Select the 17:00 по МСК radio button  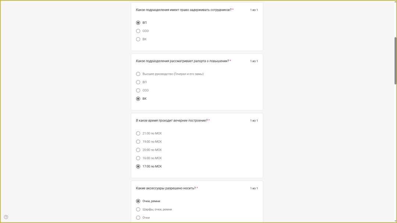click(138, 167)
